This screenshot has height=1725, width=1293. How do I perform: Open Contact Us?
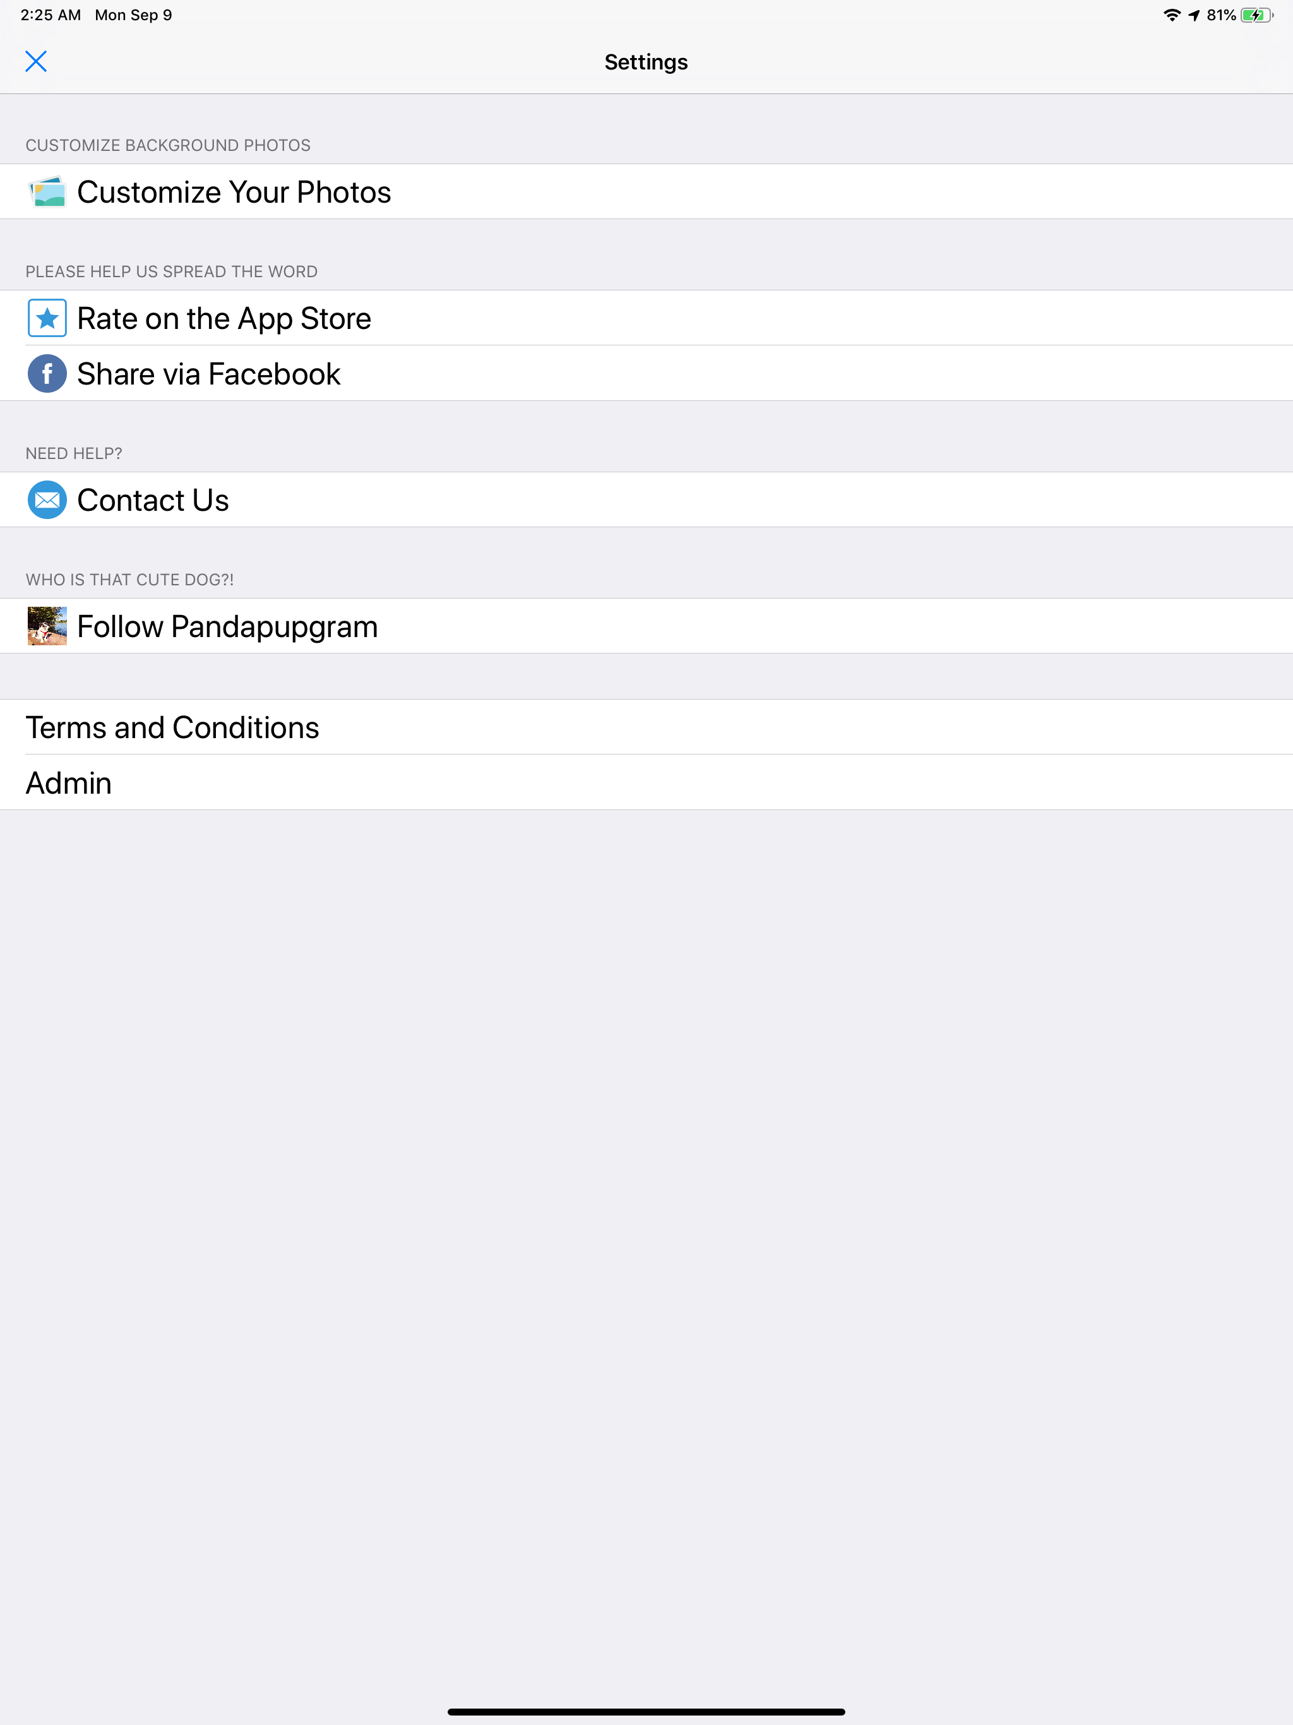pyautogui.click(x=646, y=500)
